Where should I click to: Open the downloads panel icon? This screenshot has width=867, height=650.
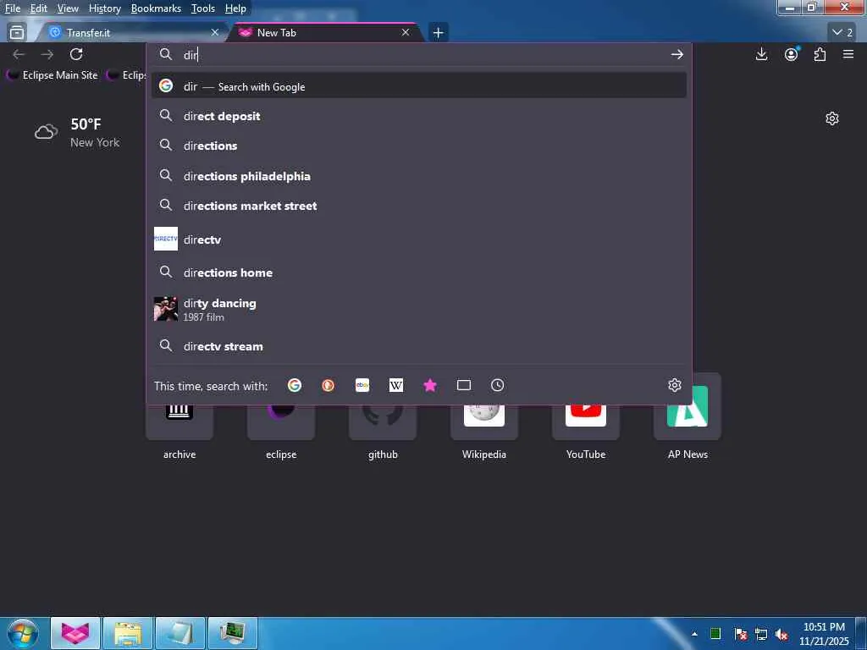click(x=761, y=54)
